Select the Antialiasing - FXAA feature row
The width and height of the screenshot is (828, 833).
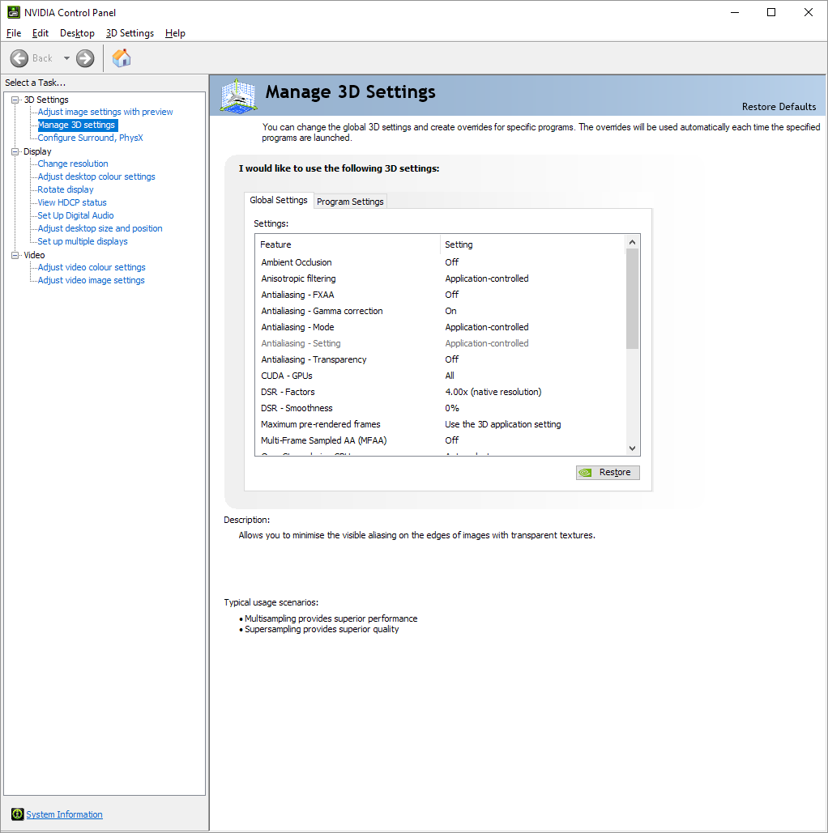pyautogui.click(x=440, y=295)
